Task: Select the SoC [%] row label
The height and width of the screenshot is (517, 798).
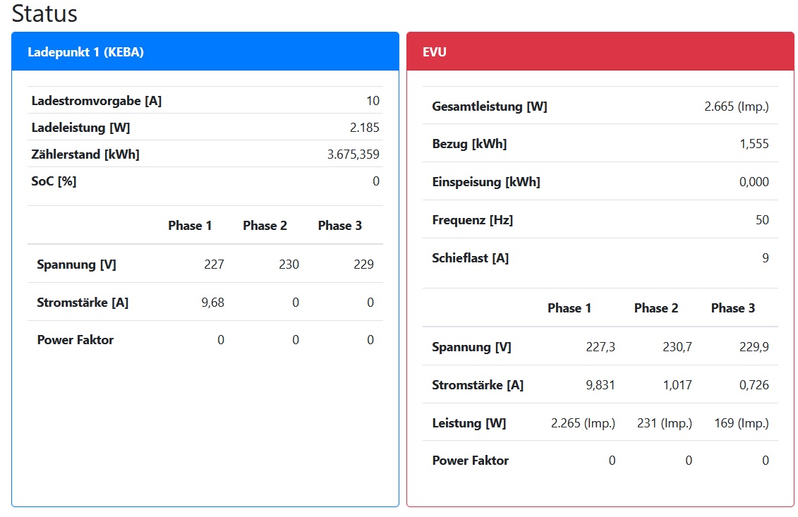Action: coord(54,181)
